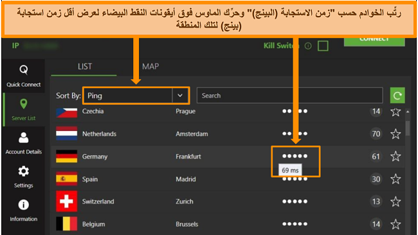Open the Information page

[x=23, y=211]
